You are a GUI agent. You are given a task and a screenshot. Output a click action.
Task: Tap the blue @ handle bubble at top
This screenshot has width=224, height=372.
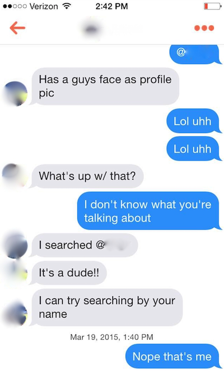[195, 54]
